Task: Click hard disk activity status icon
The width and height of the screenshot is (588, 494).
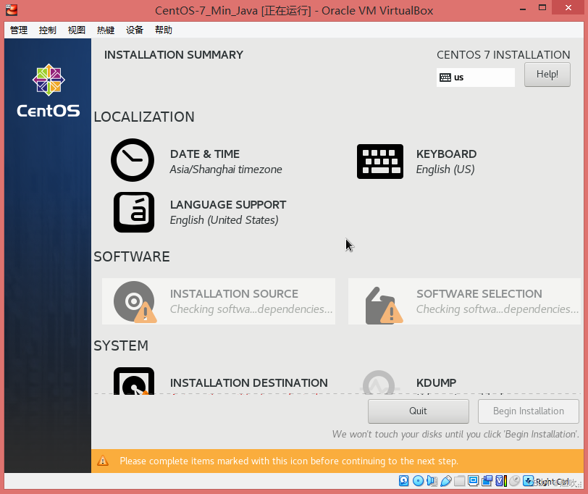Action: 403,480
